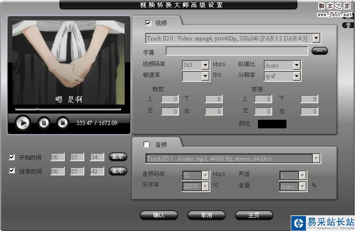Screen dimensions: 355x231
Task: Open the audio Track ID 1 dropdown
Action: [x=316, y=158]
